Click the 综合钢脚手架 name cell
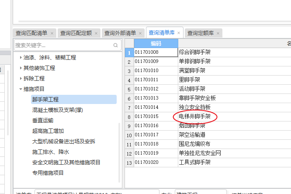This screenshot has height=194, width=291. pos(235,52)
